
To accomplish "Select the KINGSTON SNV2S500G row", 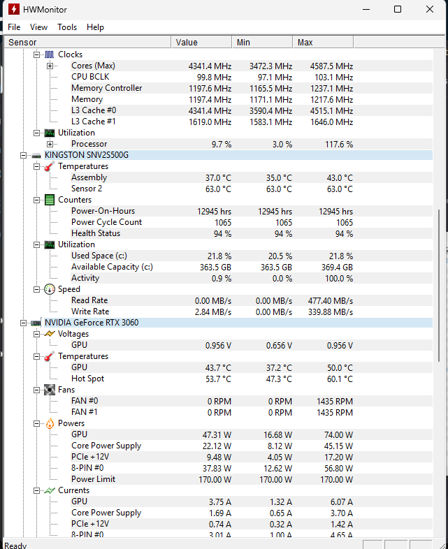I will (x=238, y=155).
